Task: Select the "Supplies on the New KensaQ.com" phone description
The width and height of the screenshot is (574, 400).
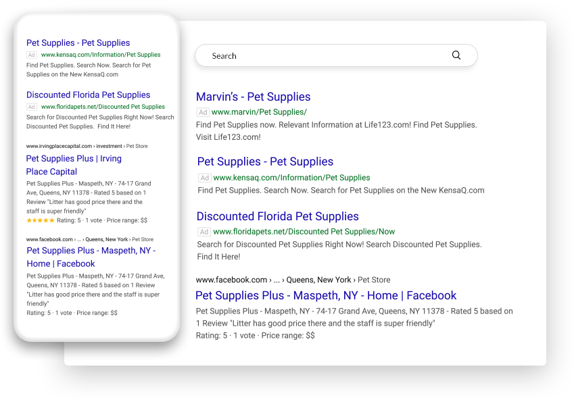Action: point(89,70)
